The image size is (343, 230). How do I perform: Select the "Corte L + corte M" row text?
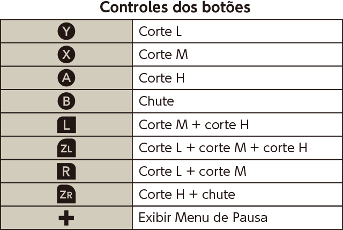[x=192, y=171]
